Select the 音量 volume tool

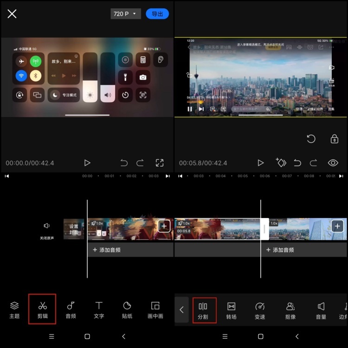click(x=321, y=311)
